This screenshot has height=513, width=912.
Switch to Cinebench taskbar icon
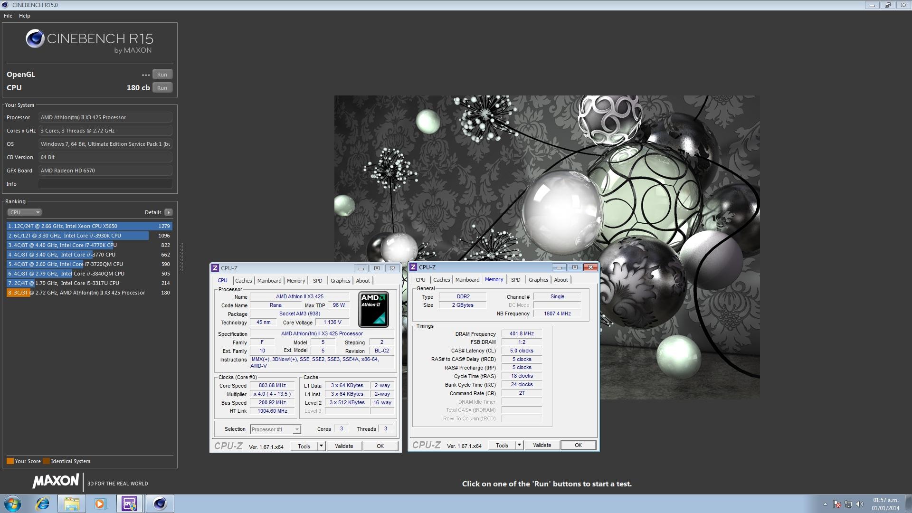pyautogui.click(x=160, y=503)
